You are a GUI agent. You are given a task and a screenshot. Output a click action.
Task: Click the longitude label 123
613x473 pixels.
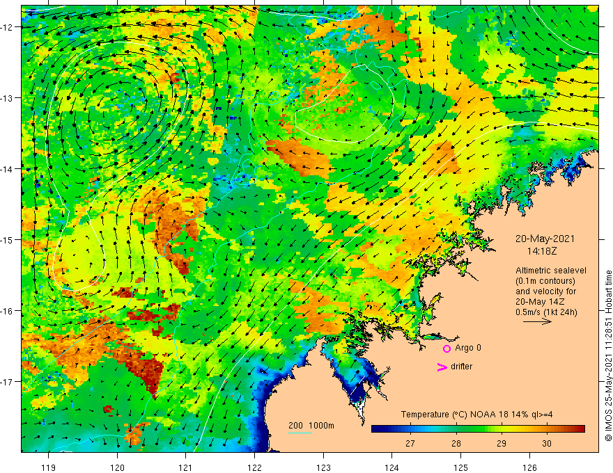click(323, 467)
